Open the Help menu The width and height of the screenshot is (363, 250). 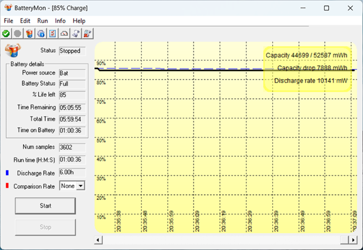click(79, 21)
